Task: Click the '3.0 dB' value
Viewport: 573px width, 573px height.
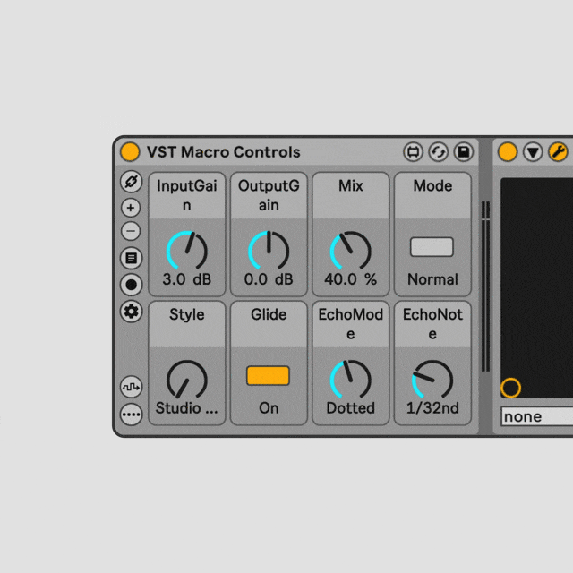Action: coord(187,279)
